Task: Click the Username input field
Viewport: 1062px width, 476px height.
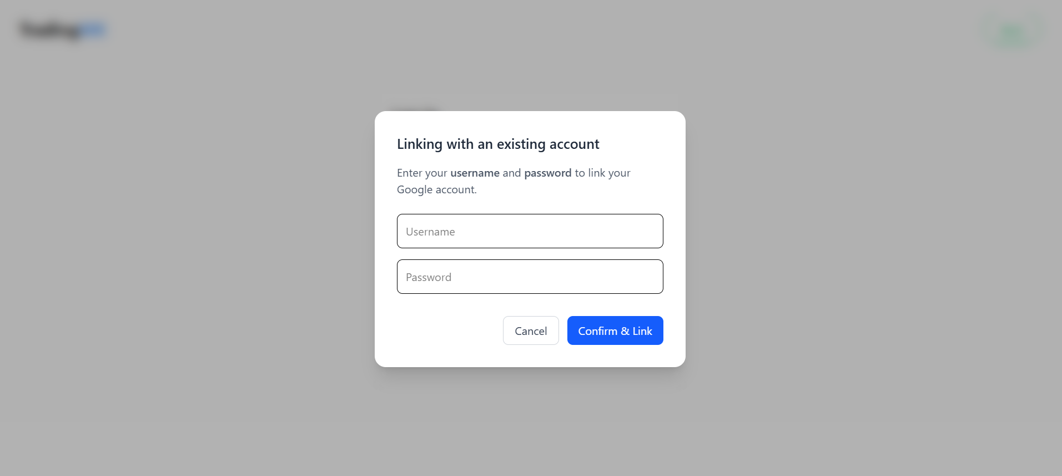Action: pos(530,231)
